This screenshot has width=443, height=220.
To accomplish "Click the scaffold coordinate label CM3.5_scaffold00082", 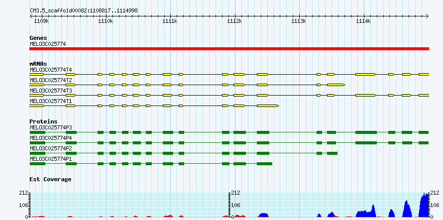I will click(x=84, y=10).
